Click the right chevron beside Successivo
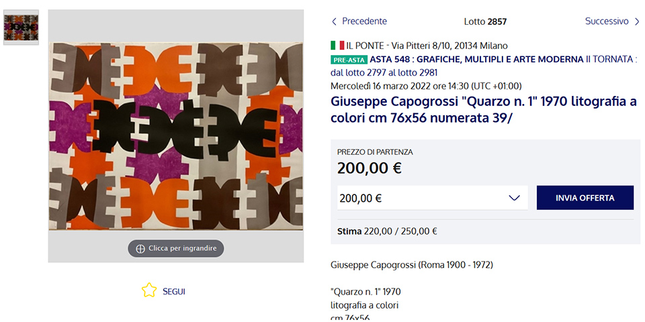The image size is (645, 322). pyautogui.click(x=637, y=21)
